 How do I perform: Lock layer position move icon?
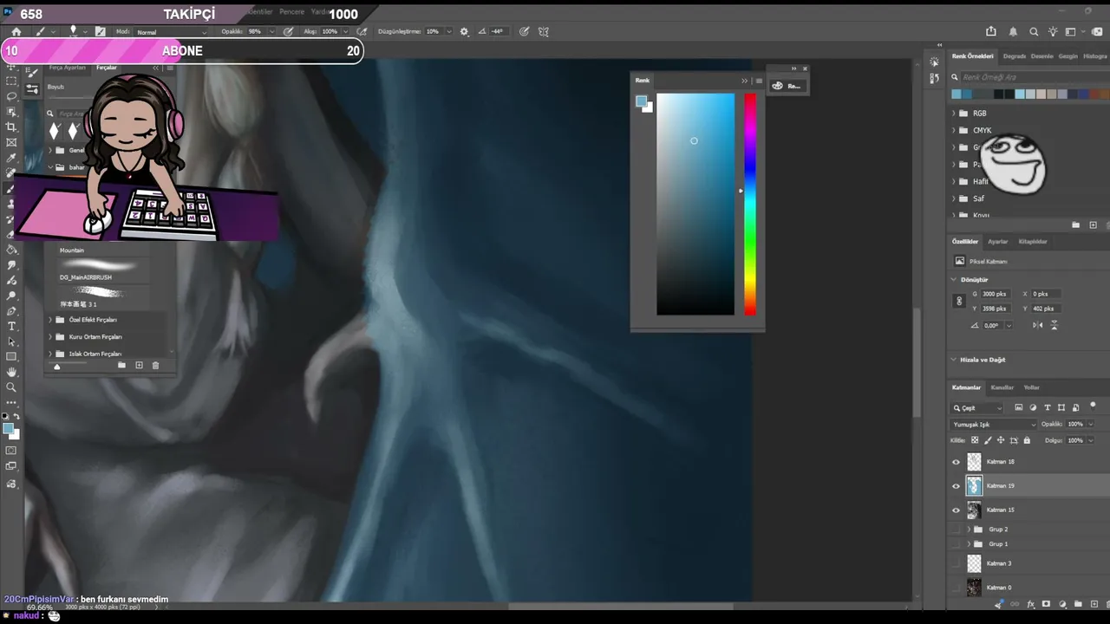pyautogui.click(x=1001, y=440)
